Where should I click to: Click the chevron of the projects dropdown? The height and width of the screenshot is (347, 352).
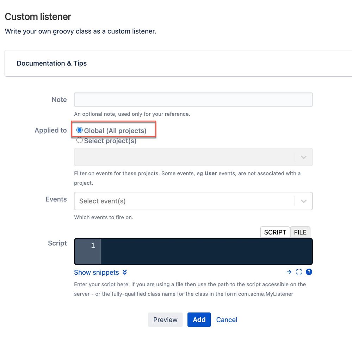coord(303,157)
